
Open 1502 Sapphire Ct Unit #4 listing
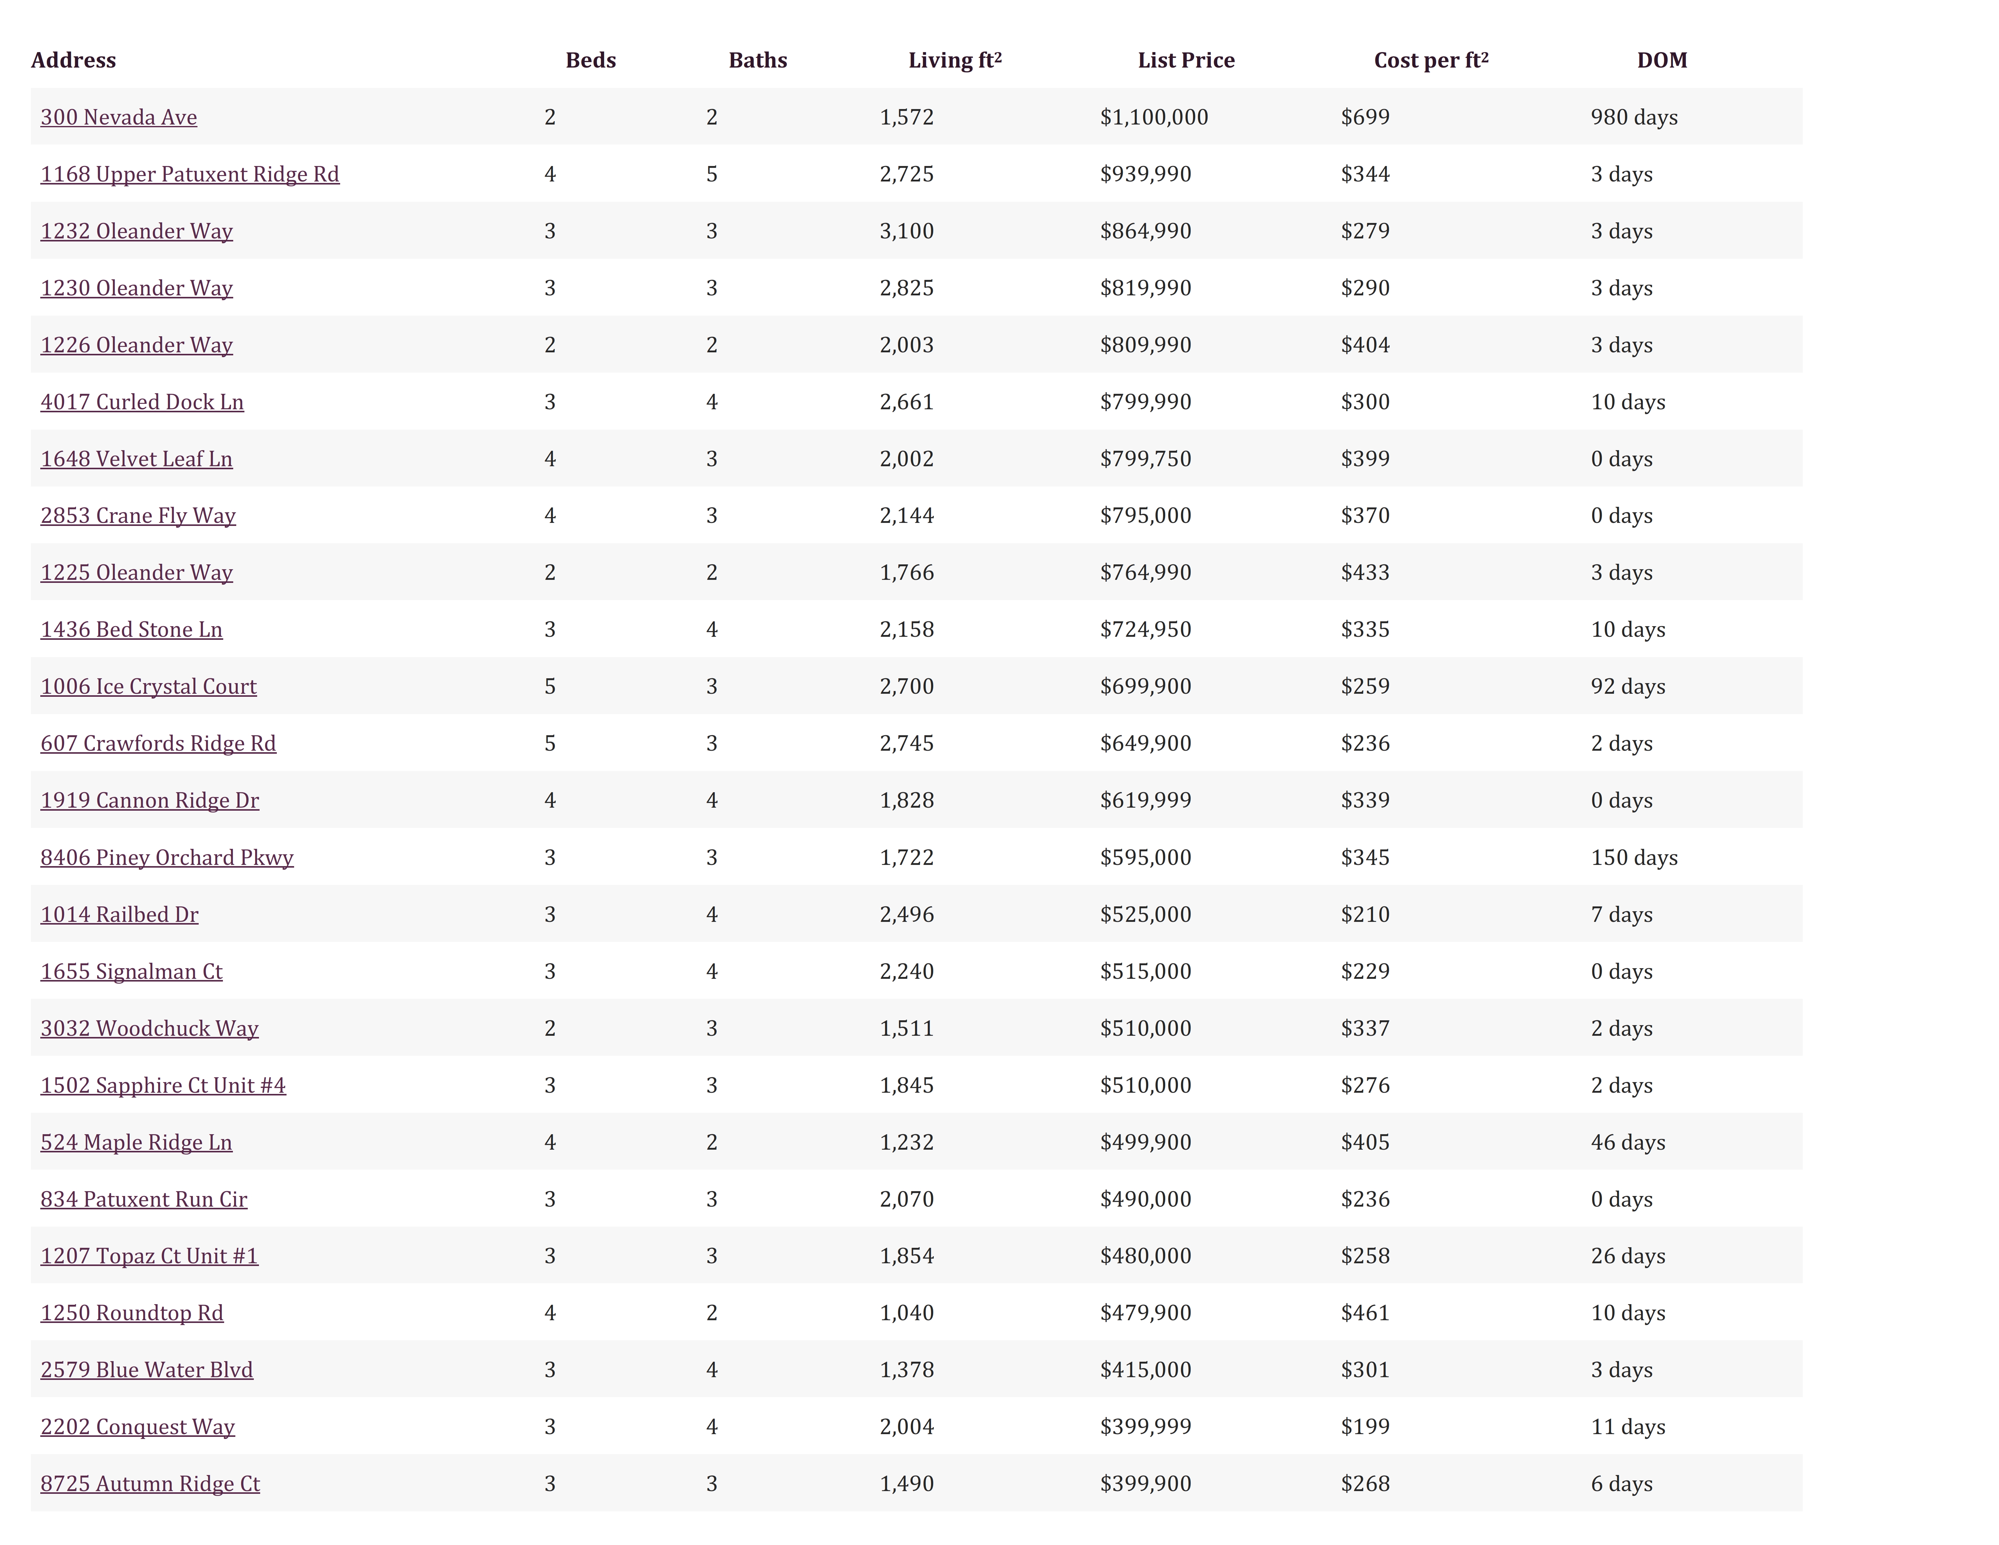pos(163,1085)
